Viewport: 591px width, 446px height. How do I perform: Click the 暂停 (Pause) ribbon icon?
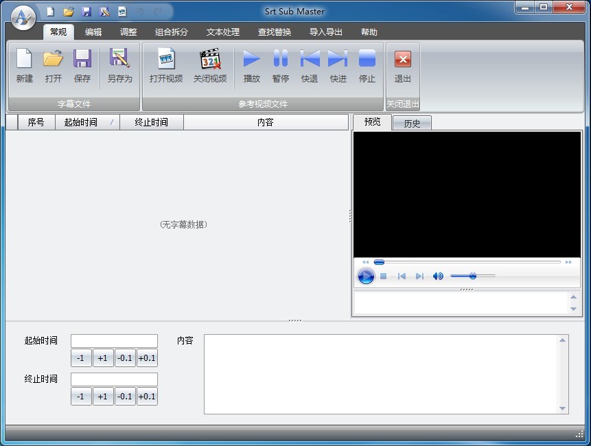(281, 66)
